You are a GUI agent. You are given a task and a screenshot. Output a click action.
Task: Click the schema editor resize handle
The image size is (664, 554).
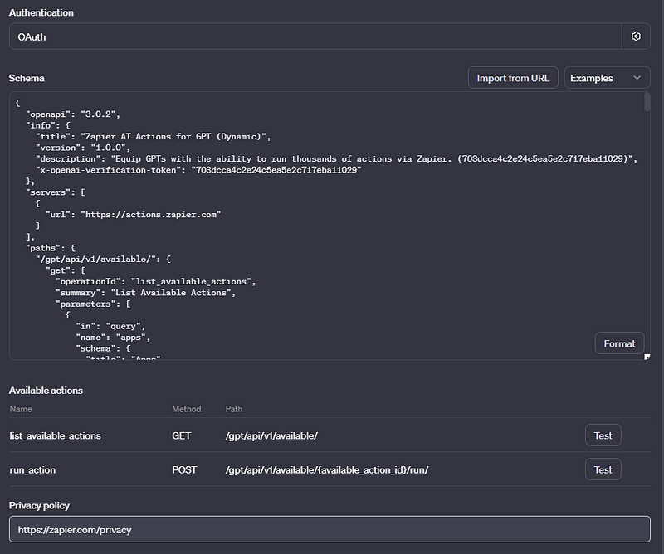(x=647, y=357)
